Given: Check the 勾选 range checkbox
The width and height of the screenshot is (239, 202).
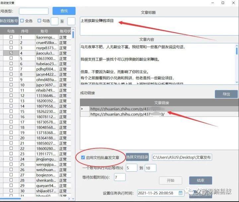Looking at the screenshot, I should point(40,21).
